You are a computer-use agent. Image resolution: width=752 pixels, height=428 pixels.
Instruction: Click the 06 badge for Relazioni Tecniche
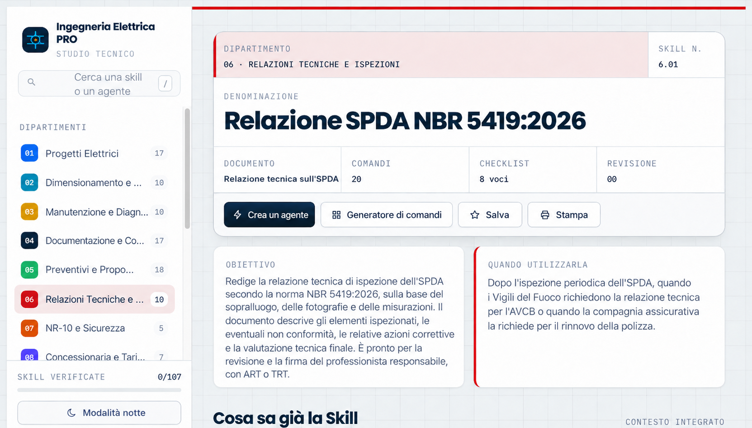(x=29, y=300)
